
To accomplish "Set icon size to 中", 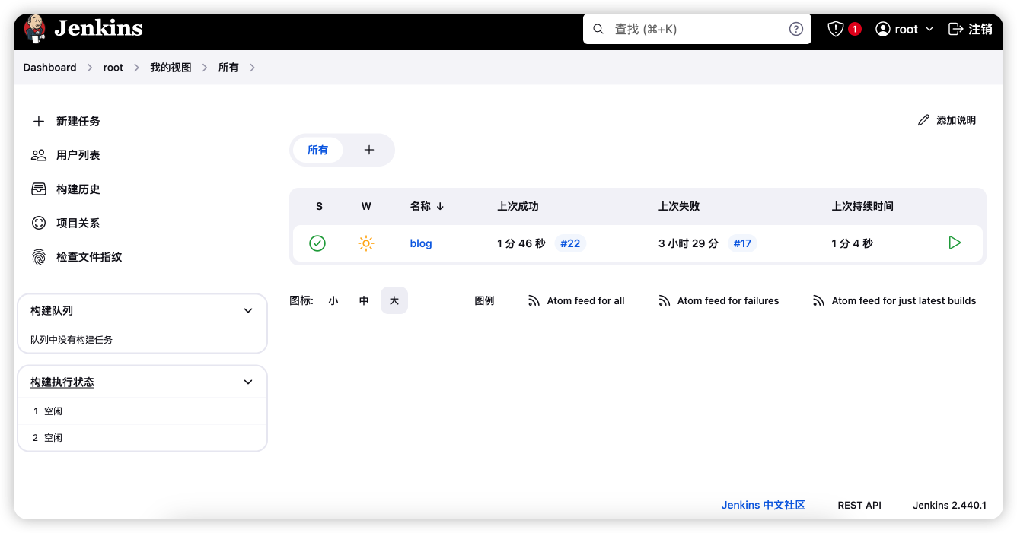I will pos(364,300).
